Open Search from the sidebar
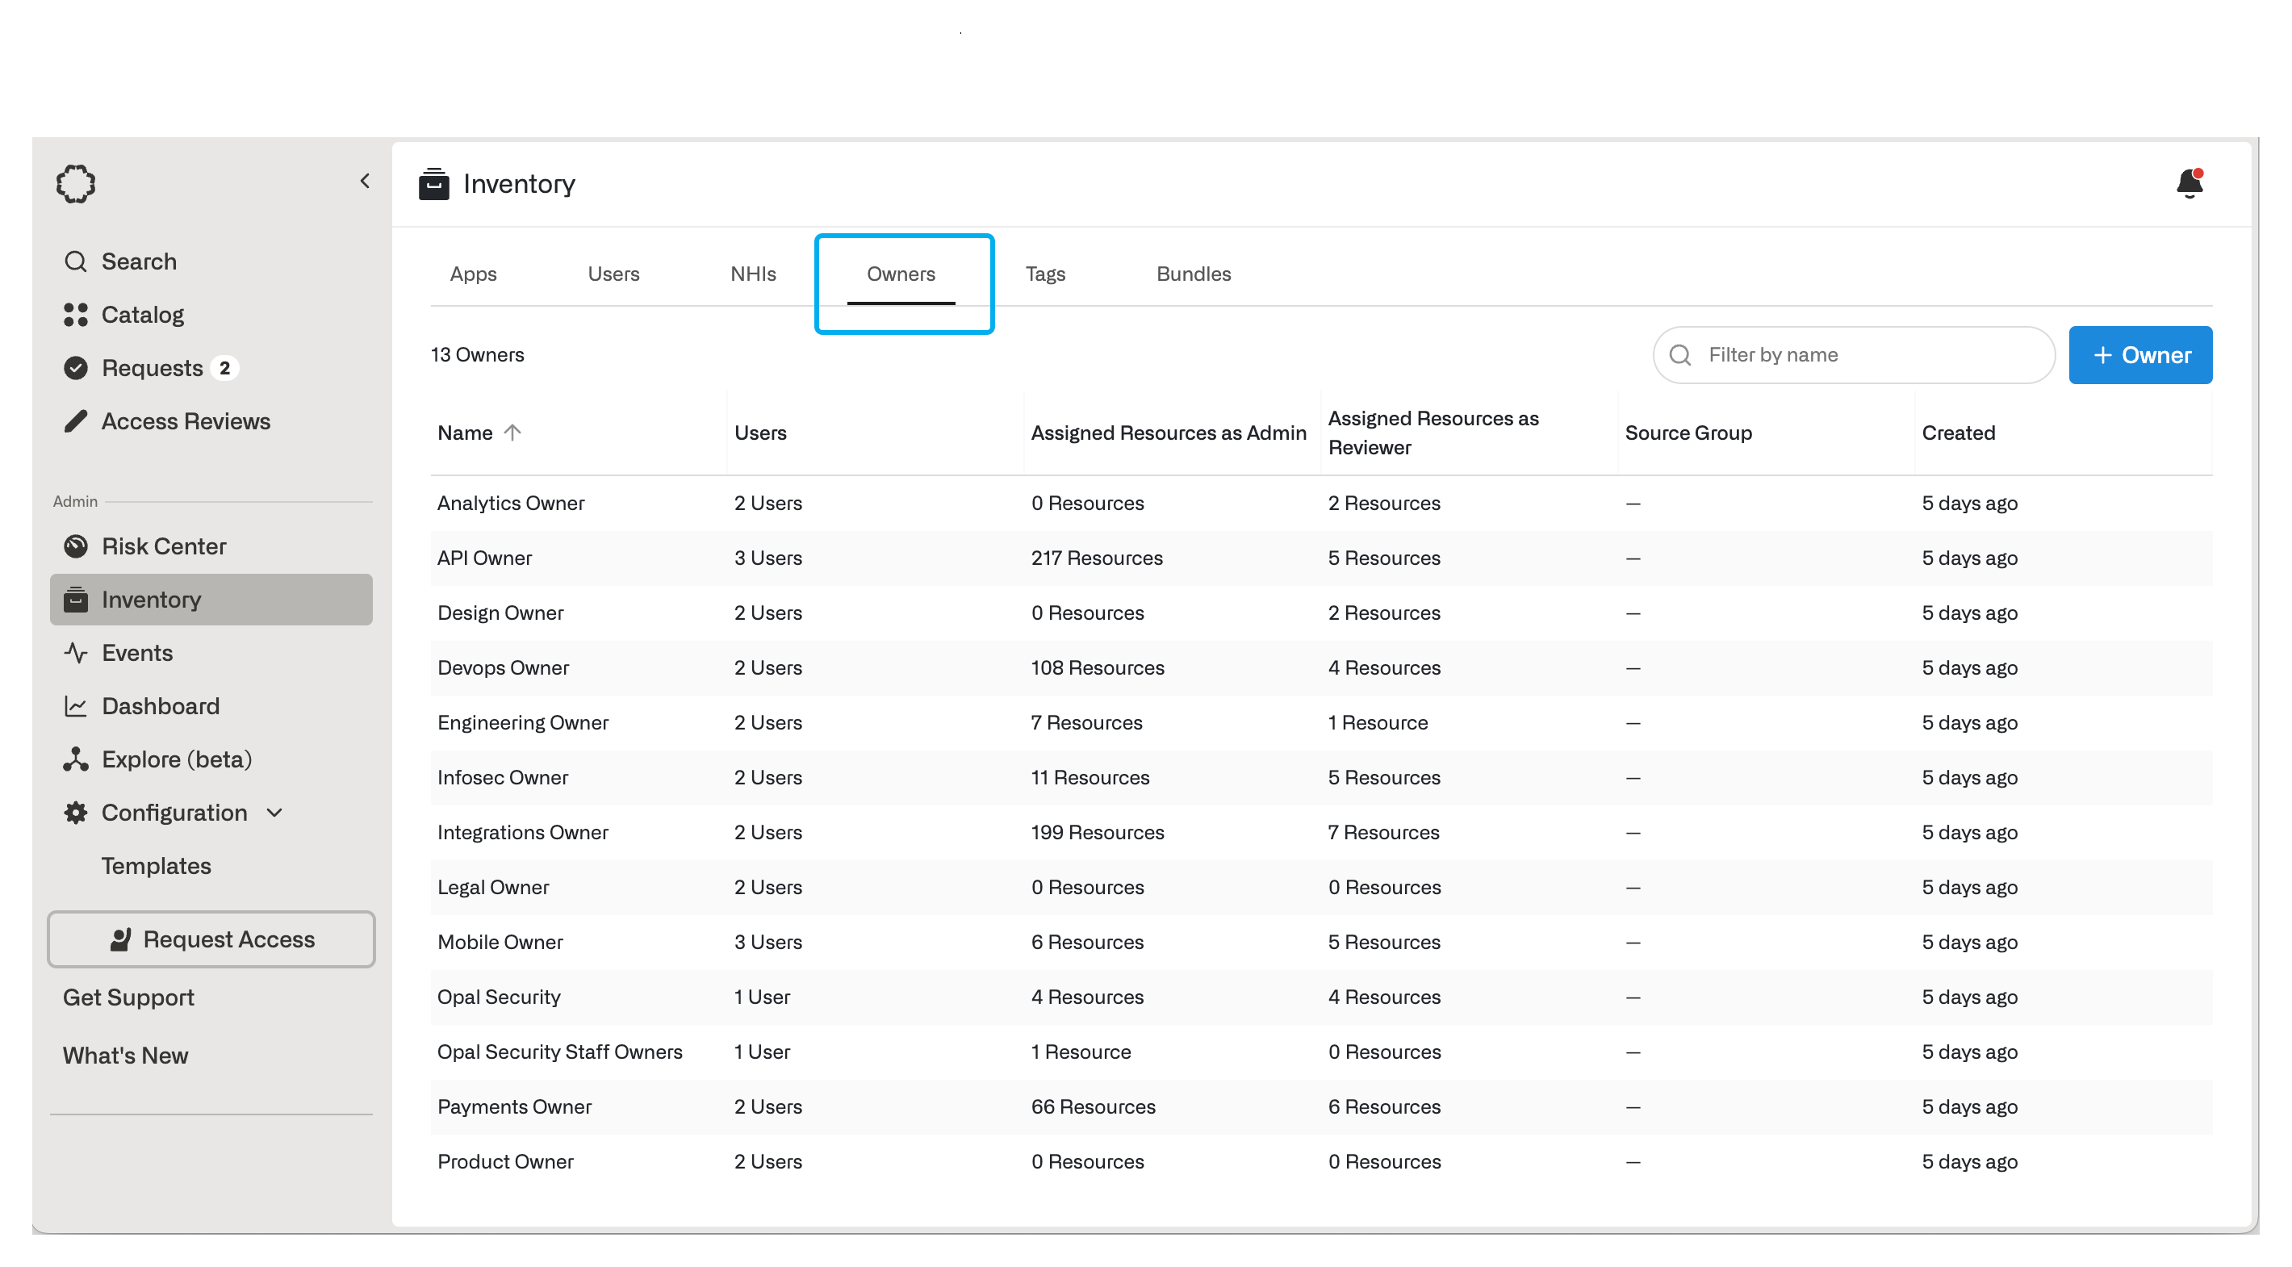Screen dimensions: 2292x1267 tap(139, 261)
